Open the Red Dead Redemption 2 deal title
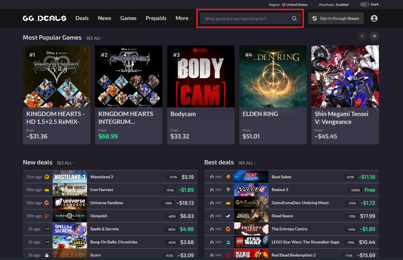Viewport: 403px width, 260px height. 294,255
